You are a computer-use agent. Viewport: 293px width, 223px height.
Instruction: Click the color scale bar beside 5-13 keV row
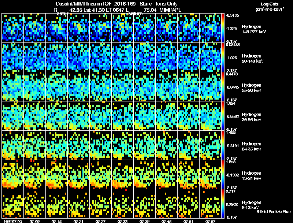(223, 204)
